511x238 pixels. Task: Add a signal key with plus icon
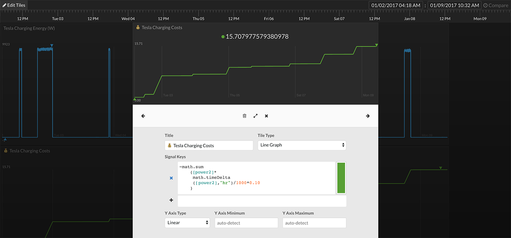pyautogui.click(x=171, y=200)
